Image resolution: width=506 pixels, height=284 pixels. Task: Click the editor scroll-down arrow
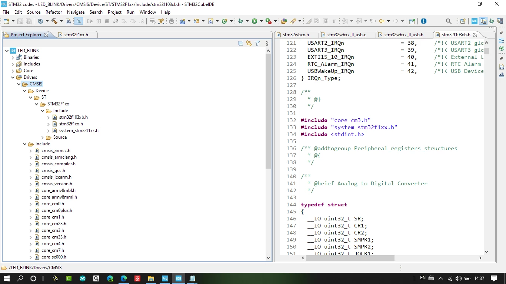[x=487, y=251]
